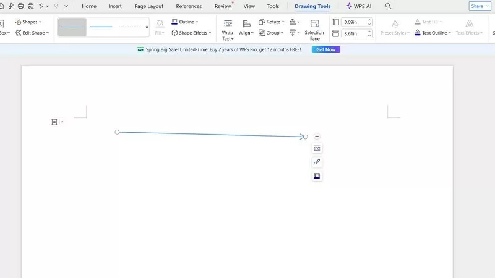Screen dimensions: 495x278
Task: Click the collapse minus button near arrow end
Action: [317, 136]
